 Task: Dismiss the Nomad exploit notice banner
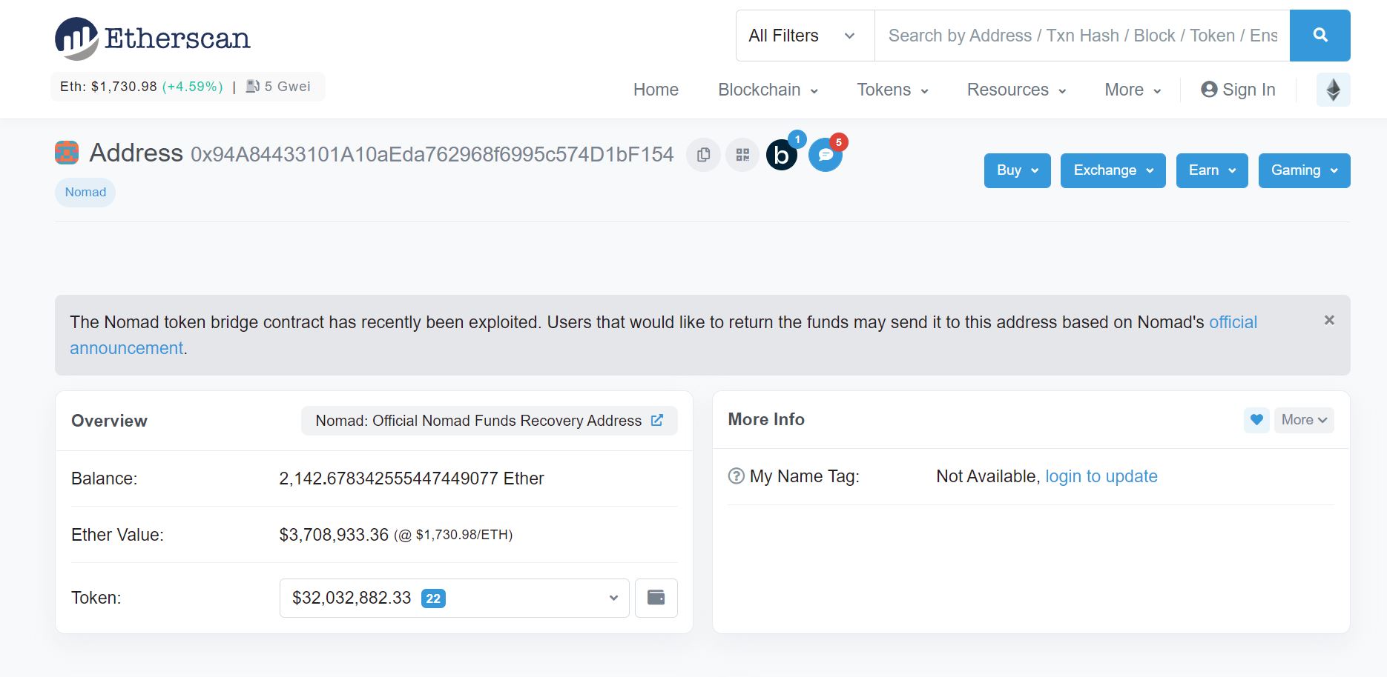(x=1329, y=320)
